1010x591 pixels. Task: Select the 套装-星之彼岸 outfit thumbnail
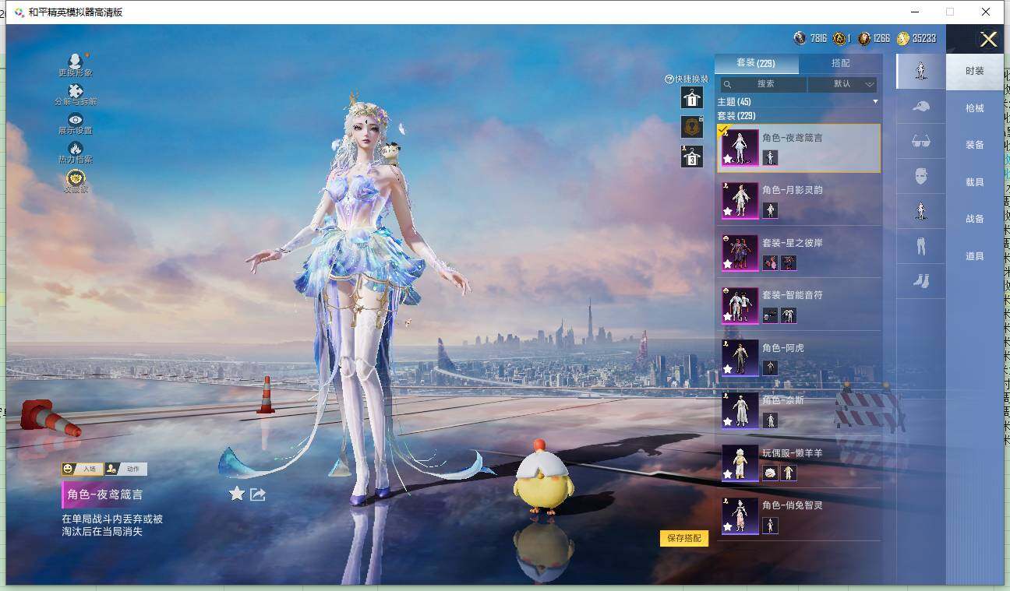point(740,252)
